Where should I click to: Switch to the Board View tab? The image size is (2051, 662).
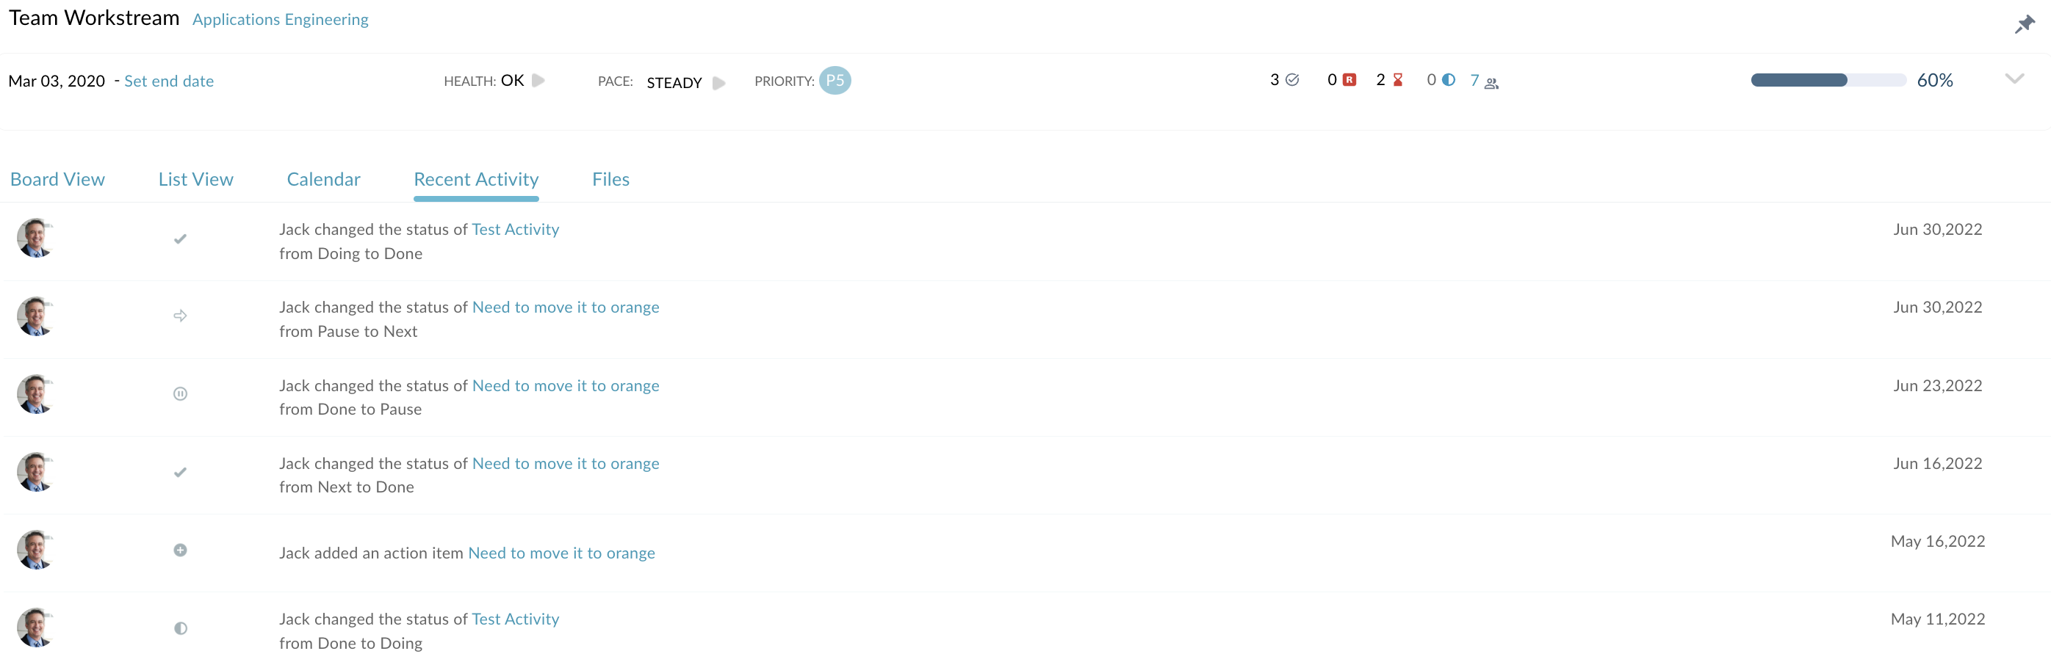point(57,179)
